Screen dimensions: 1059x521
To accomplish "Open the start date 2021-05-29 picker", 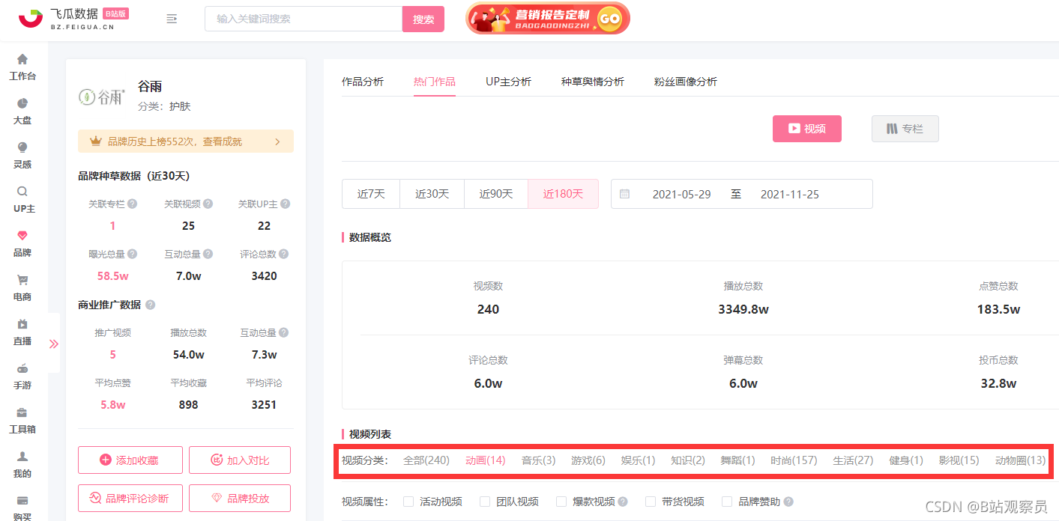I will coord(681,194).
